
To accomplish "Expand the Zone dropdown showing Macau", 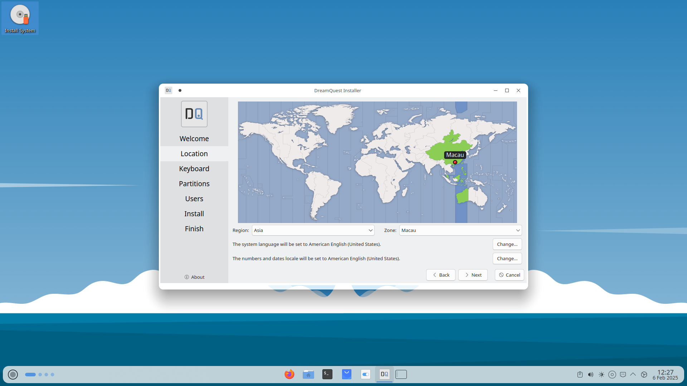I will click(460, 230).
